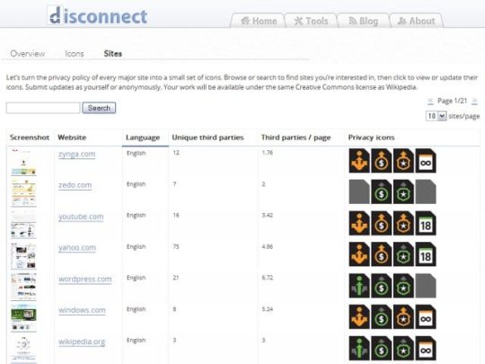
Task: Click the Screenshot column header
Action: point(30,138)
